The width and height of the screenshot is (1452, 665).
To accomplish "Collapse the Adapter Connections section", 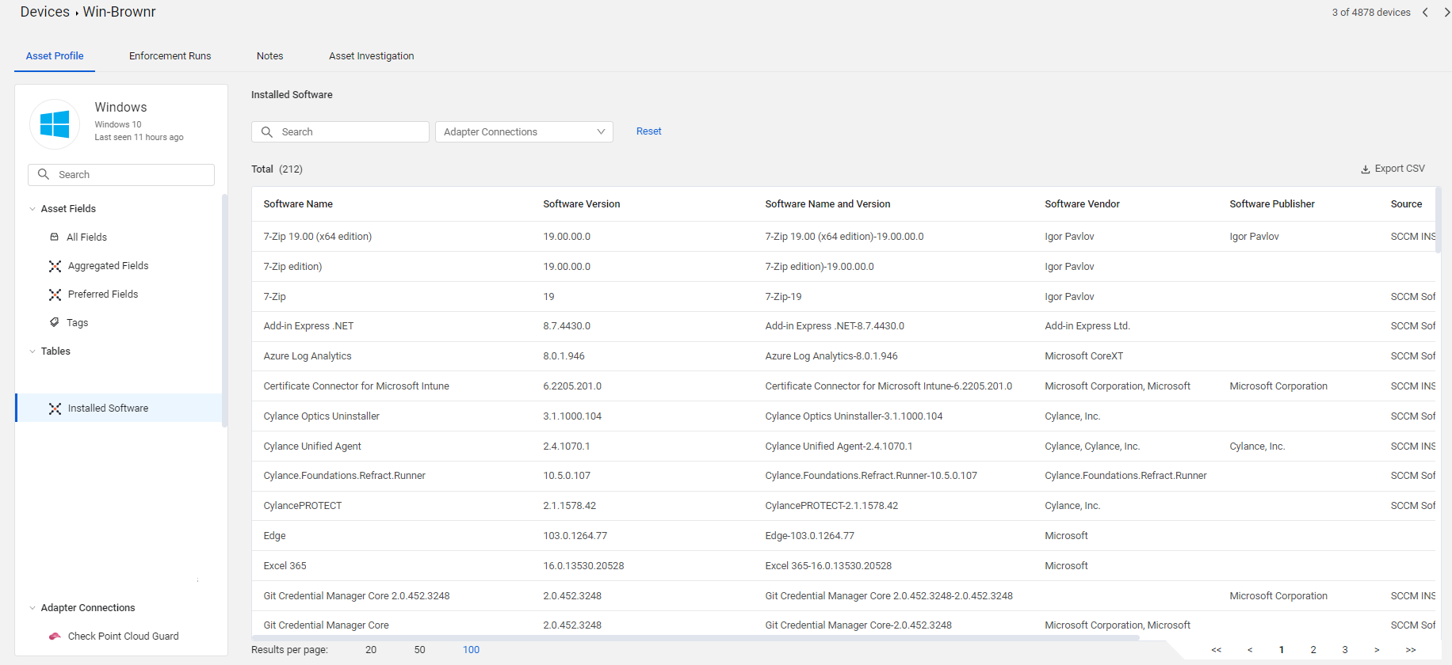I will (x=32, y=608).
